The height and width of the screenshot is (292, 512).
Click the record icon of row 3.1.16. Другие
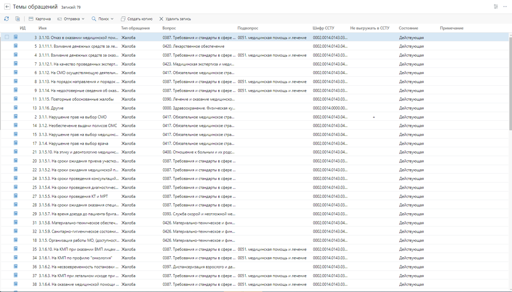coord(16,108)
